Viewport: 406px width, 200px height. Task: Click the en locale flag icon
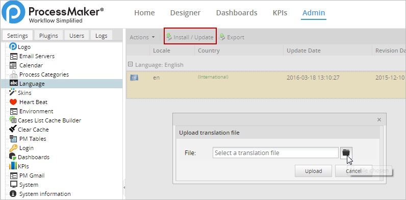[134, 78]
